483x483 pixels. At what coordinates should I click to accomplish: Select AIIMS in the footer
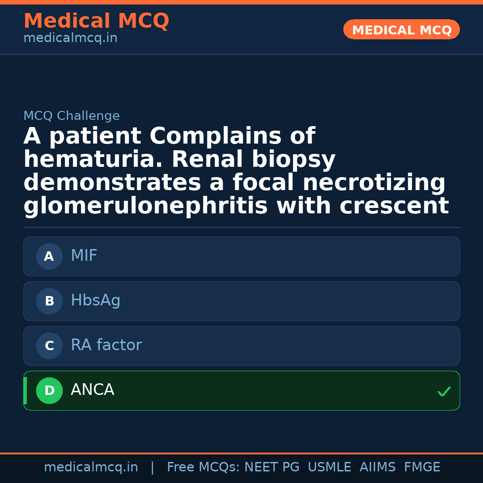click(x=377, y=467)
